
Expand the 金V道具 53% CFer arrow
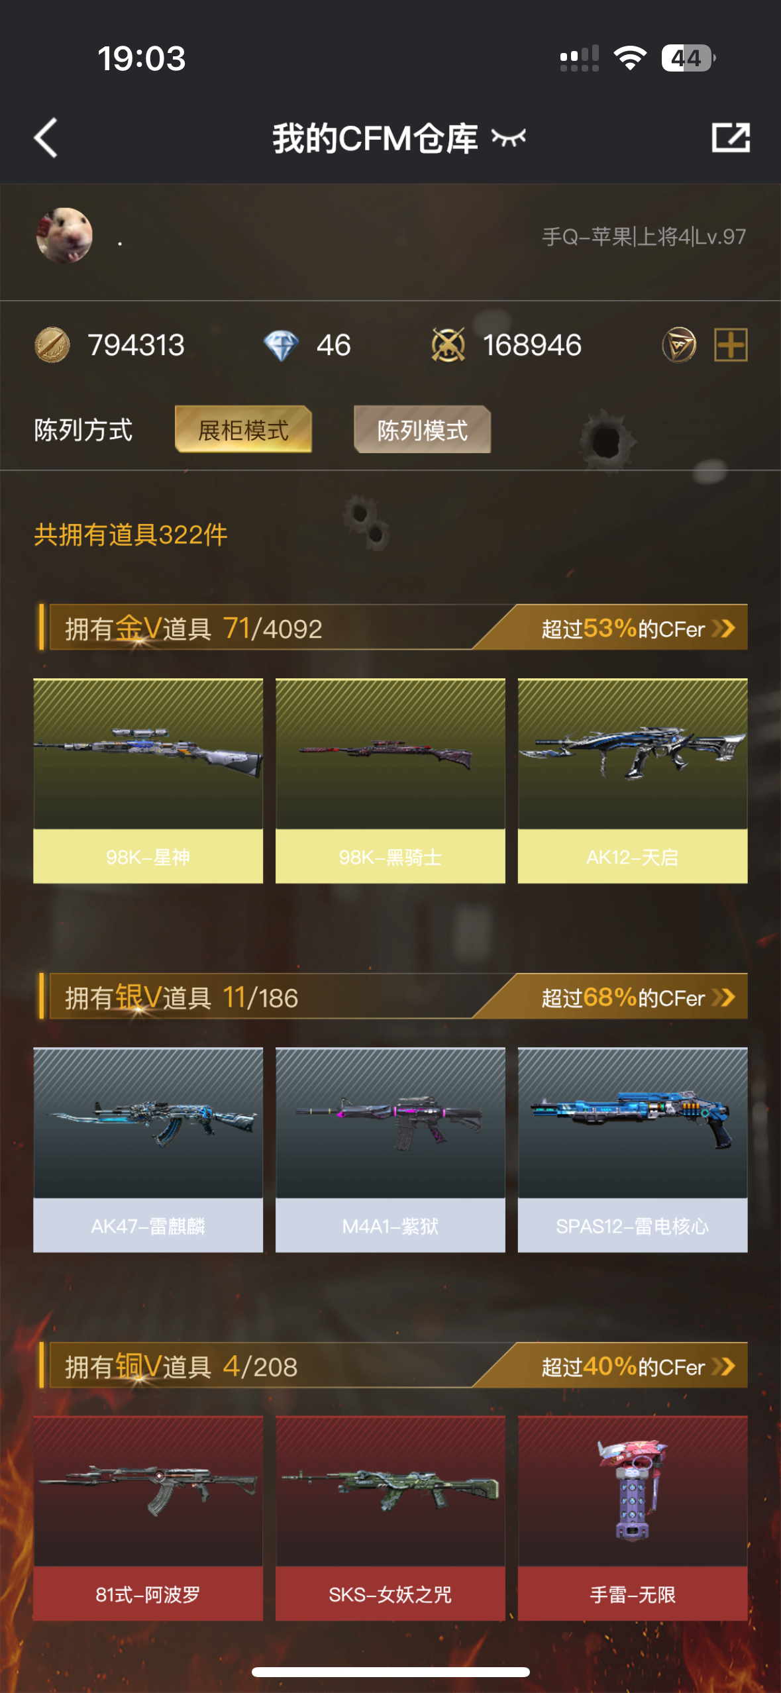pyautogui.click(x=723, y=628)
